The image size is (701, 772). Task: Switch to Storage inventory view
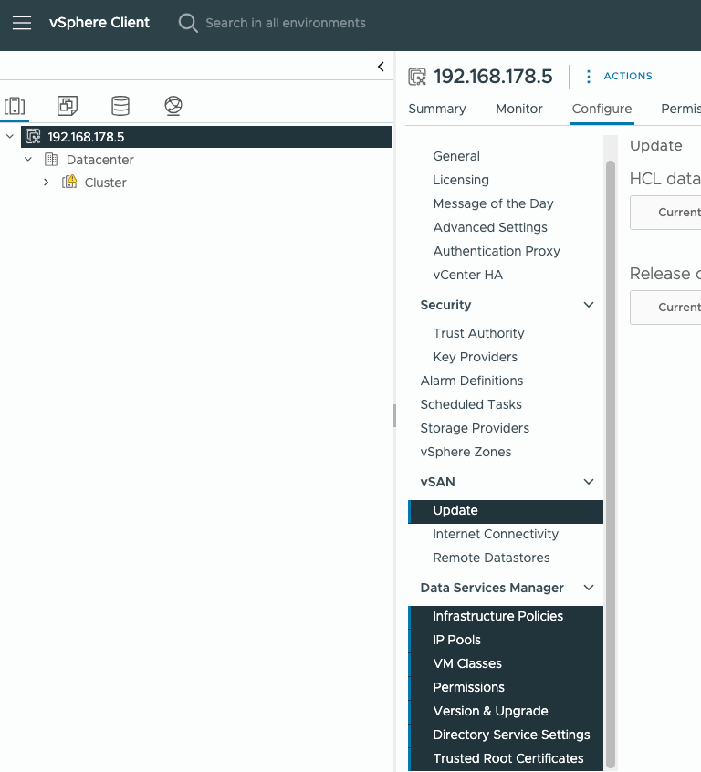click(x=120, y=106)
